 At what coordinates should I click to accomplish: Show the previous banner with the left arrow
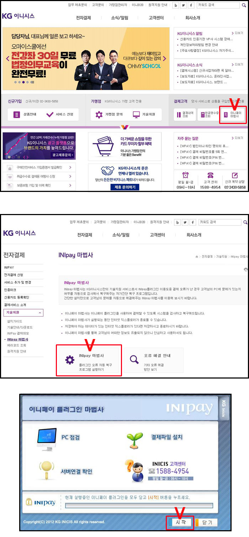point(7,58)
